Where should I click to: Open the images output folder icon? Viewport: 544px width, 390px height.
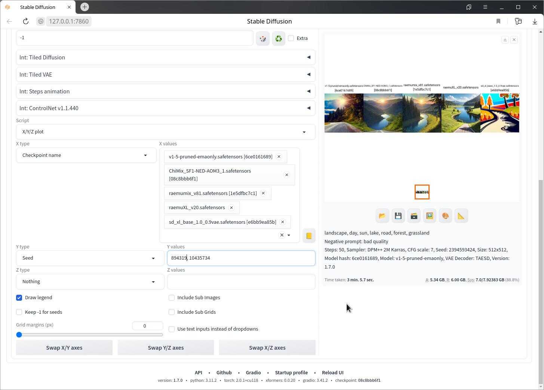(x=382, y=216)
